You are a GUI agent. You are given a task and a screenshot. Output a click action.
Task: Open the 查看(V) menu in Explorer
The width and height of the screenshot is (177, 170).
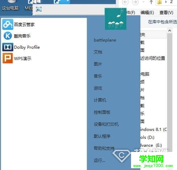(166, 13)
